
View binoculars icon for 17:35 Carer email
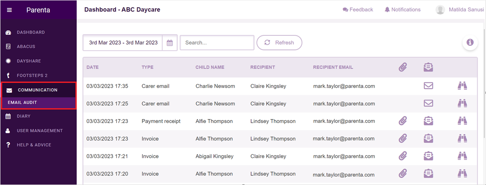[x=462, y=86]
